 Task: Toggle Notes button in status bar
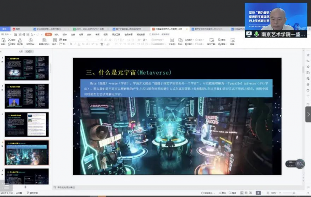tap(222, 193)
